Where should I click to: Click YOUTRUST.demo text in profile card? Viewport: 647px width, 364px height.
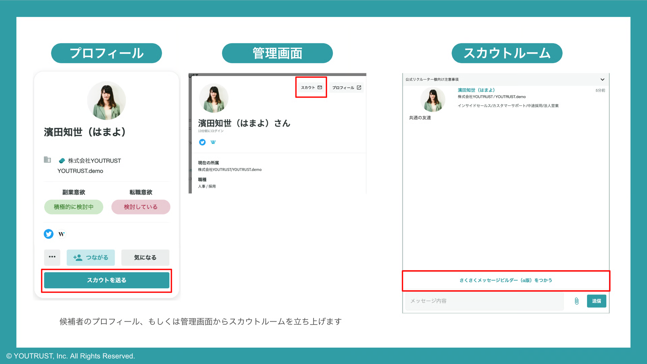point(80,171)
